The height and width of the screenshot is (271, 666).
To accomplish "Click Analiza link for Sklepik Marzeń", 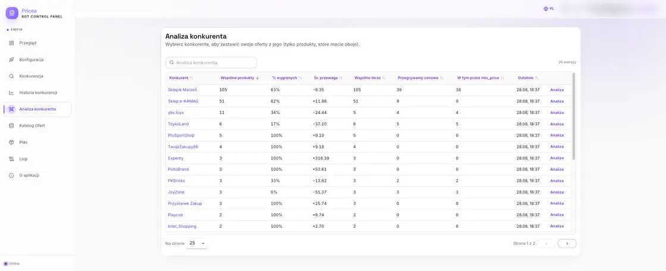I will pyautogui.click(x=557, y=90).
